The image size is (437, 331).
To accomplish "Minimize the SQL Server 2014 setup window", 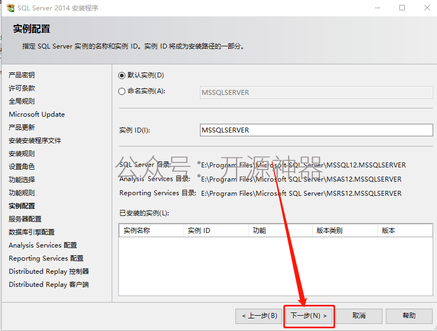I will pyautogui.click(x=378, y=8).
